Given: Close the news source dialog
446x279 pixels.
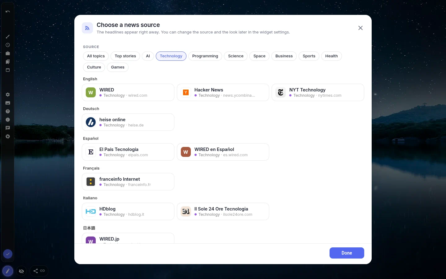Looking at the screenshot, I should point(361,28).
